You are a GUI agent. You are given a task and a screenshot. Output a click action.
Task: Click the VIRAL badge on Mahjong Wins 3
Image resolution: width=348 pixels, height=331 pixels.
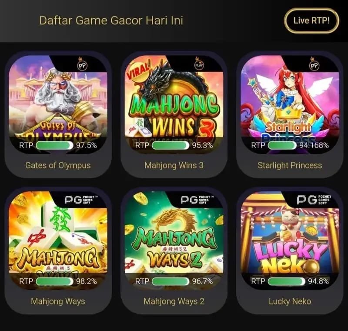point(138,70)
